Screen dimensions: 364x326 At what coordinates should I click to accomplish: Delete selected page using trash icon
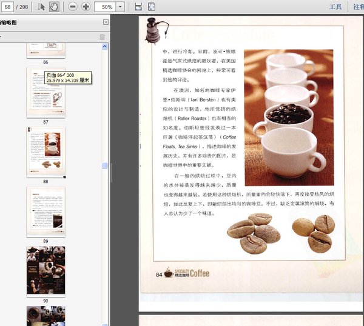click(x=102, y=37)
